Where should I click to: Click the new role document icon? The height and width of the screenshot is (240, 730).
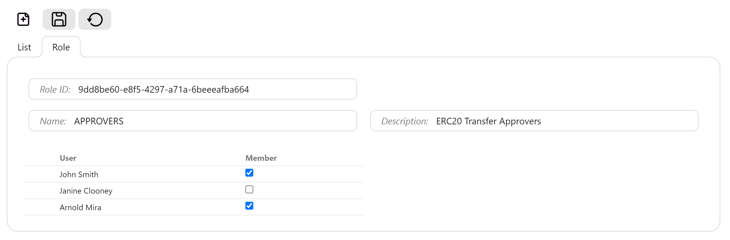point(23,19)
